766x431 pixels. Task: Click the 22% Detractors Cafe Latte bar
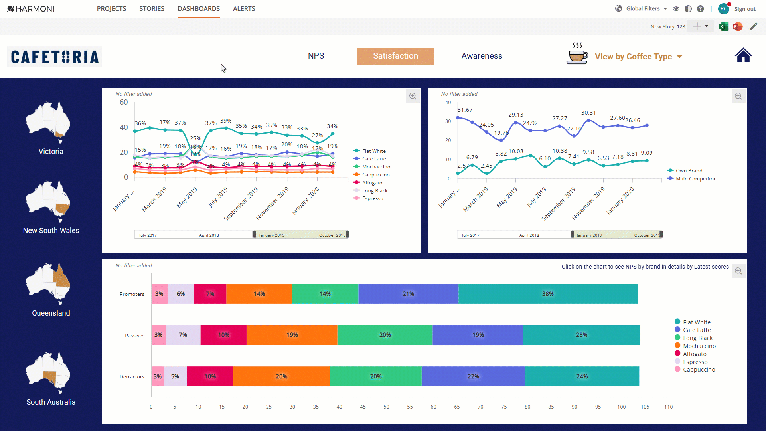[x=473, y=376]
